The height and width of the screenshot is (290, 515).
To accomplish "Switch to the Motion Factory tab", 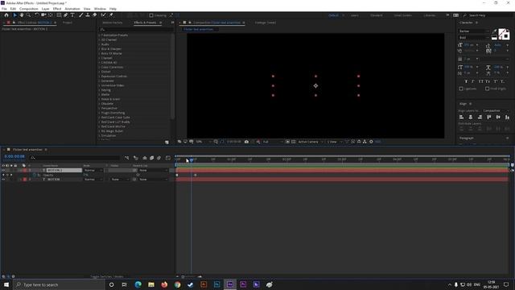I will tap(113, 23).
